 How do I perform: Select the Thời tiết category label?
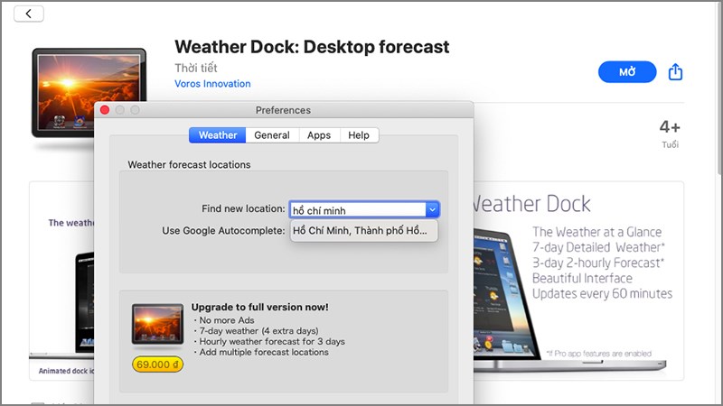click(196, 69)
